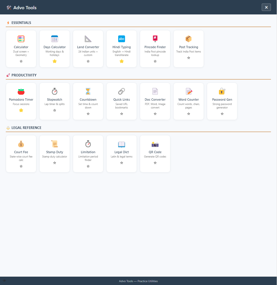Select the 'Pomodoro Timer' title text
Image resolution: width=277 pixels, height=285 pixels.
[21, 100]
